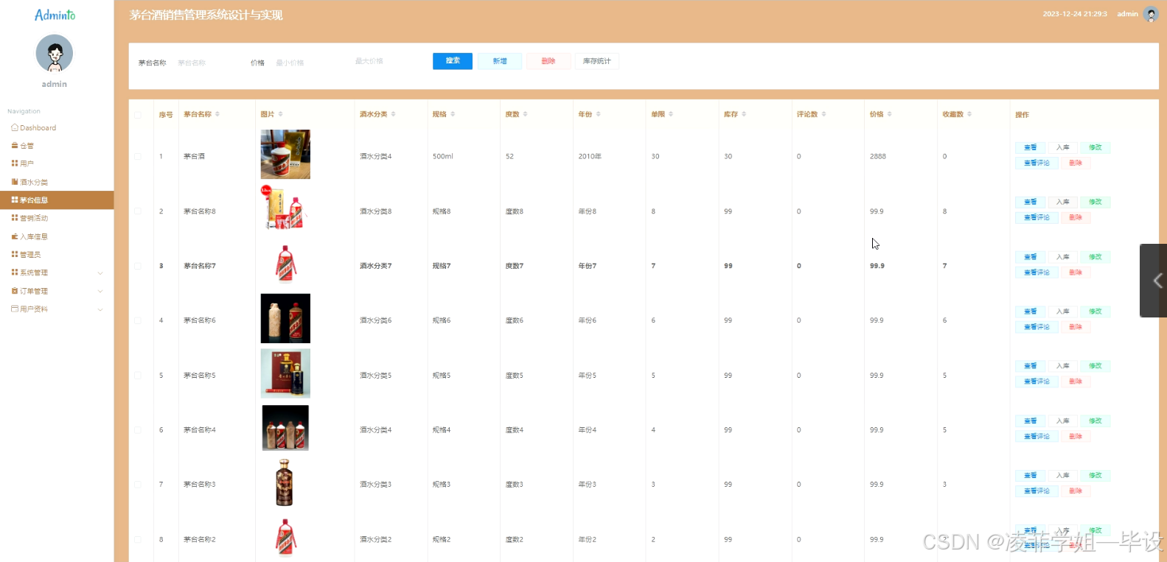Click the 管理员 grid icon
This screenshot has width=1167, height=562.
coord(15,254)
